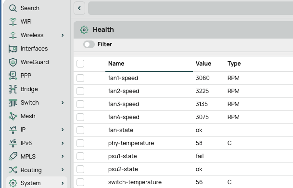
Task: Click the IPv6 v6 icon
Action: (x=13, y=143)
